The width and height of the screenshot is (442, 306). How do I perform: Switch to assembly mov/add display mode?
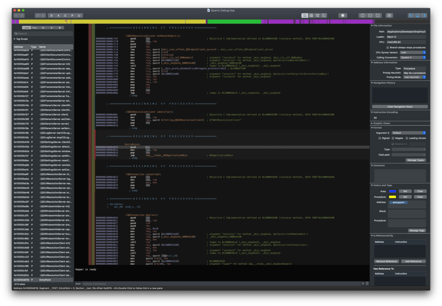coord(305,15)
